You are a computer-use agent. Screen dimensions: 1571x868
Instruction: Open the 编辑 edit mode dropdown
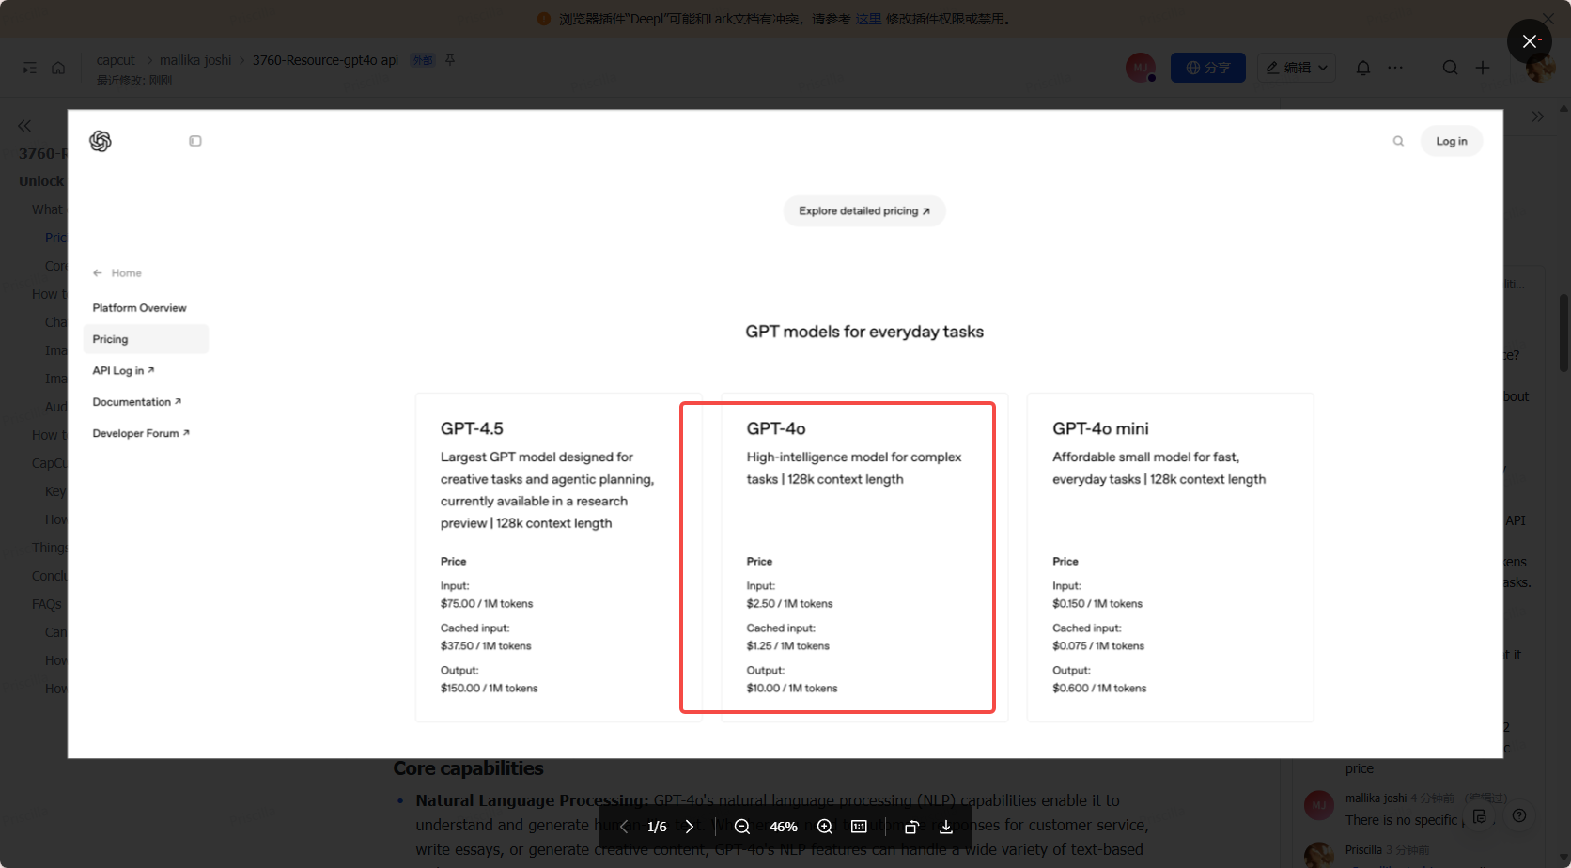tap(1297, 68)
